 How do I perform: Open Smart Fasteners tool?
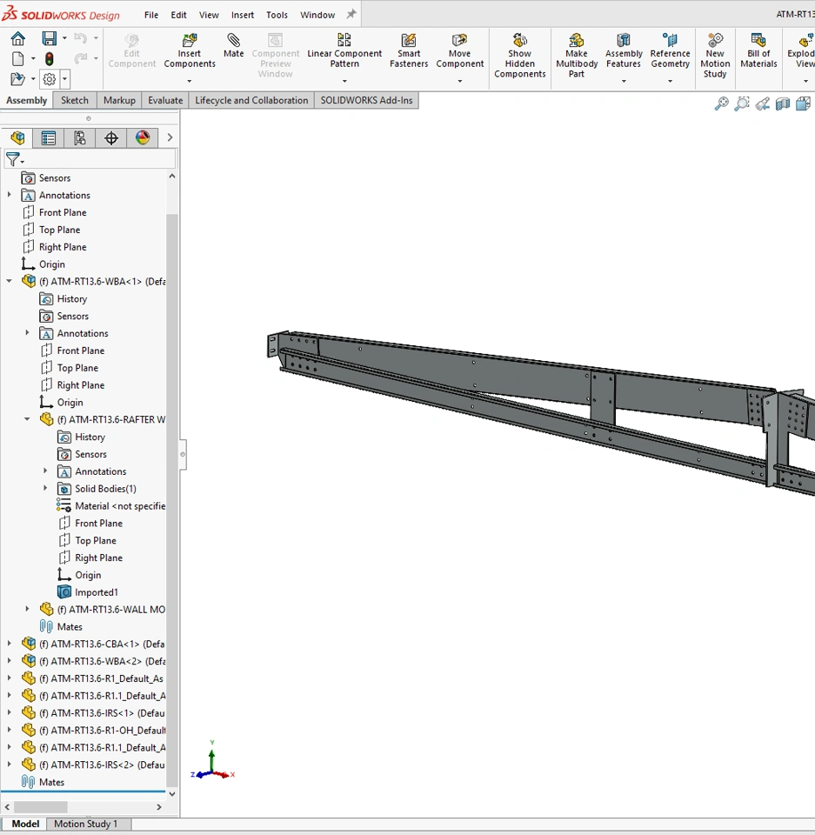point(409,51)
